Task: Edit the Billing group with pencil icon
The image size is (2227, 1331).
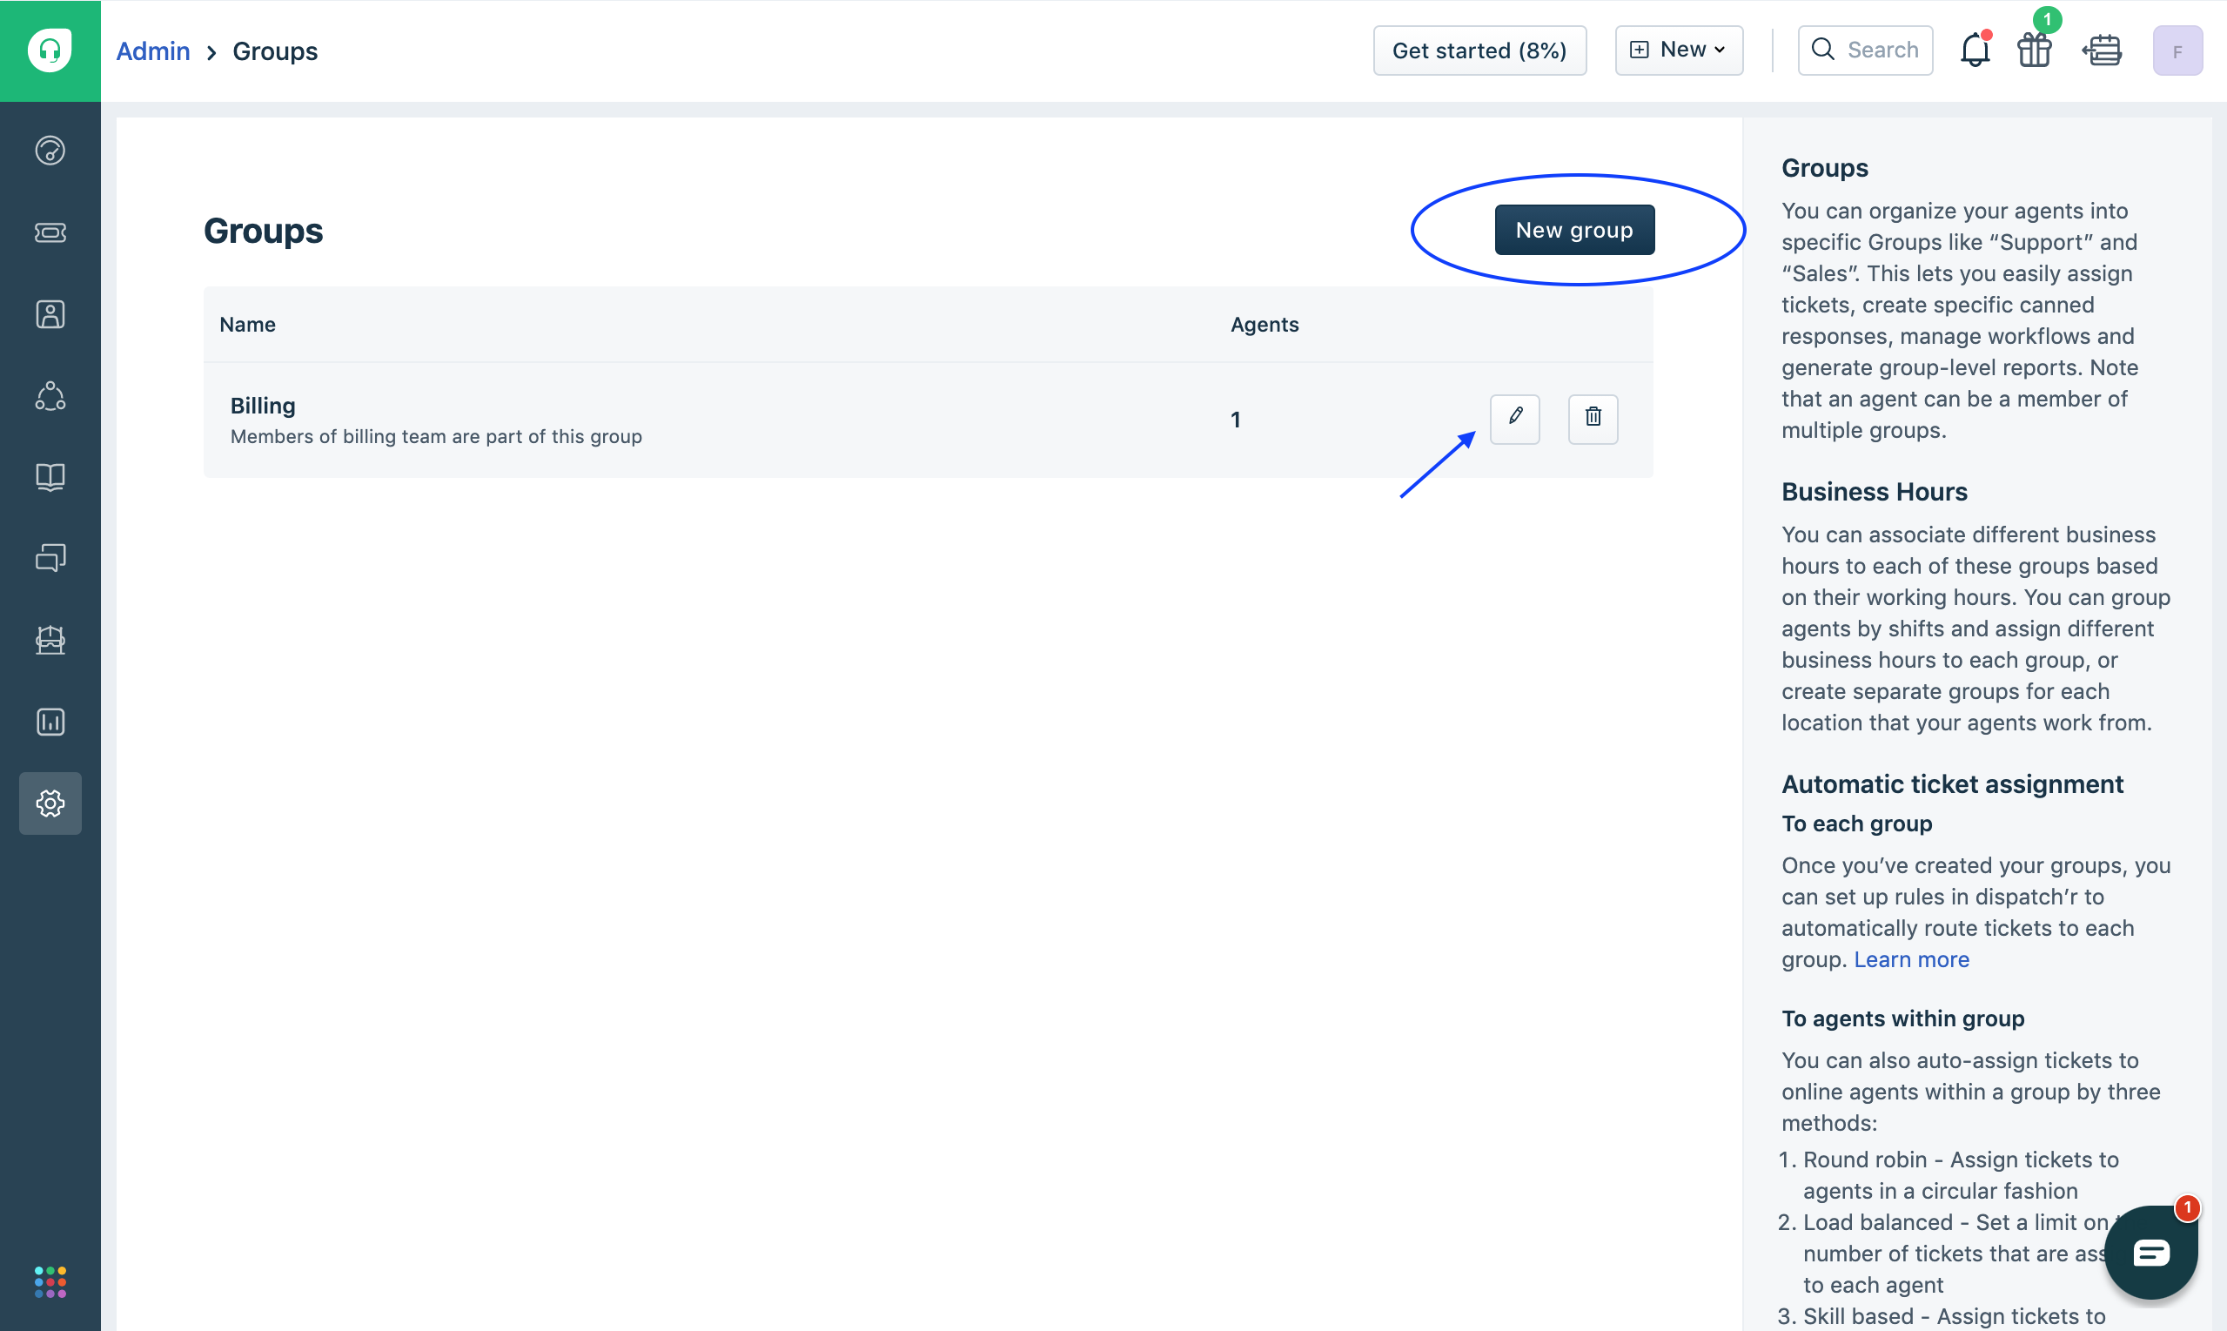Action: tap(1514, 418)
